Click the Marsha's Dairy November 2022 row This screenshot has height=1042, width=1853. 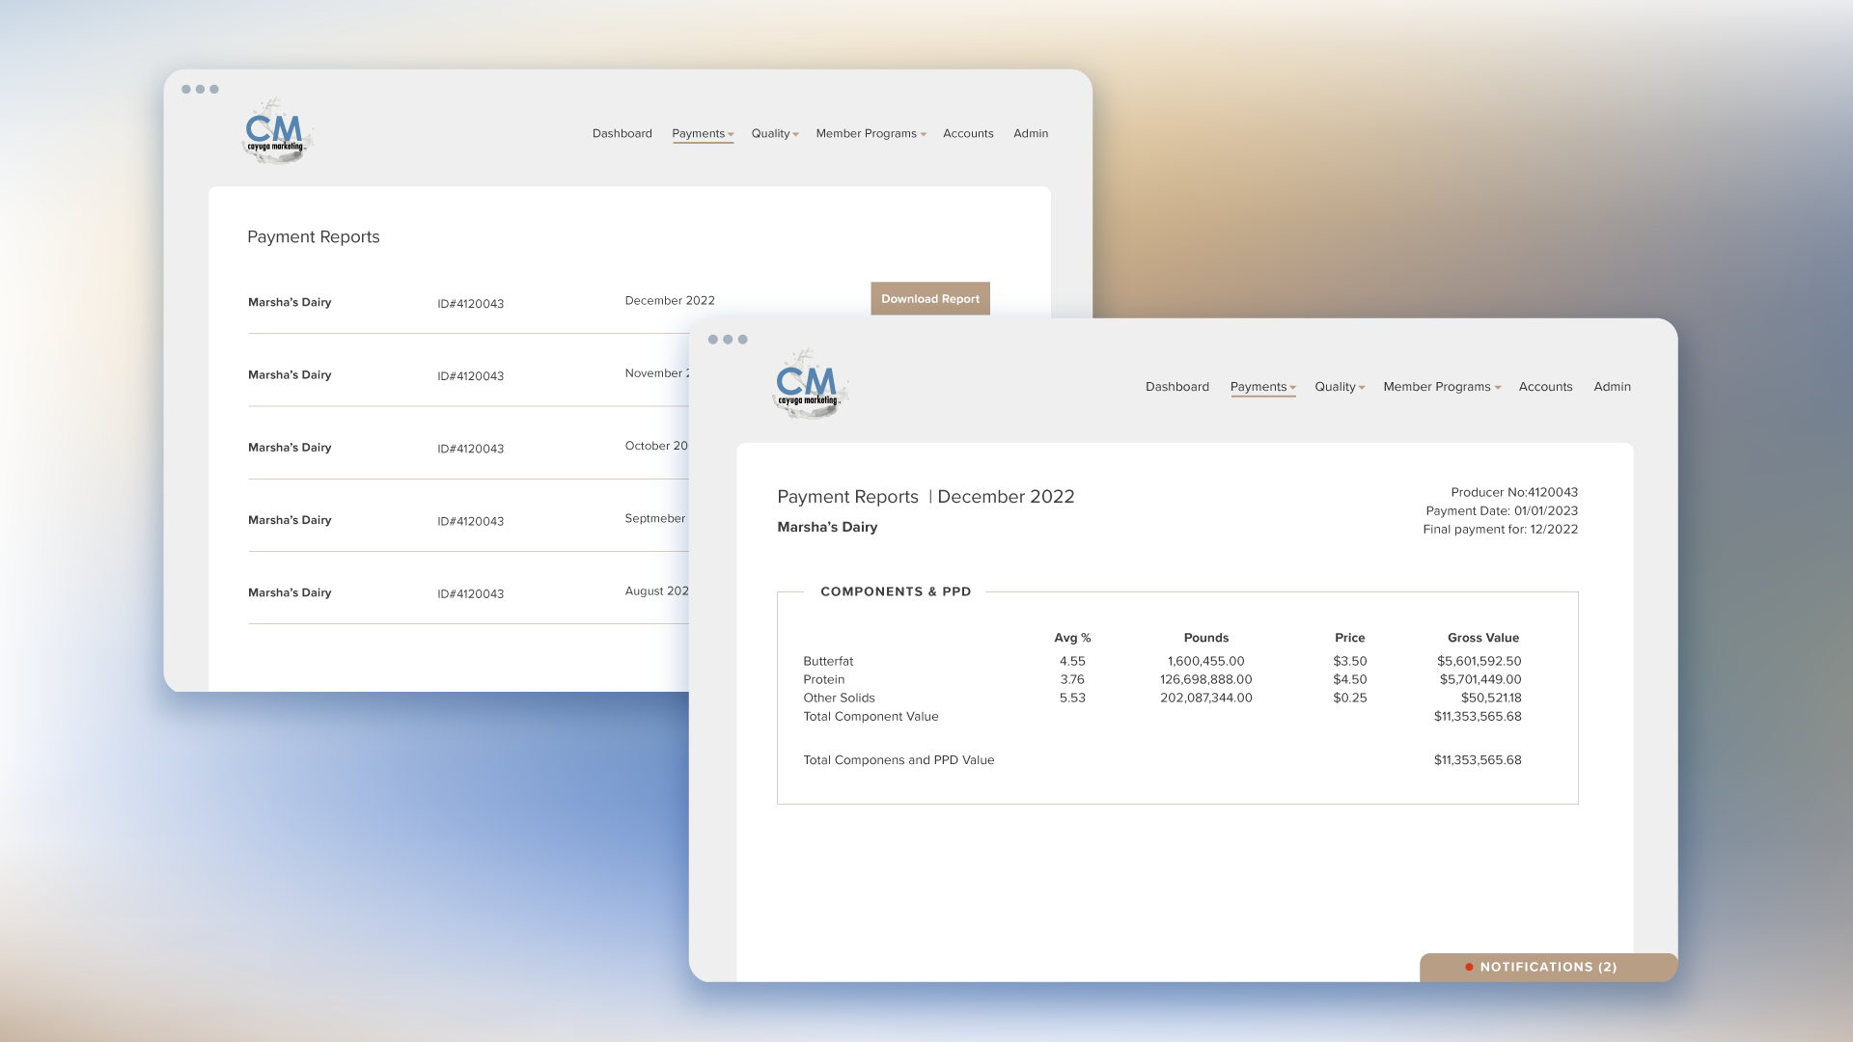point(470,374)
